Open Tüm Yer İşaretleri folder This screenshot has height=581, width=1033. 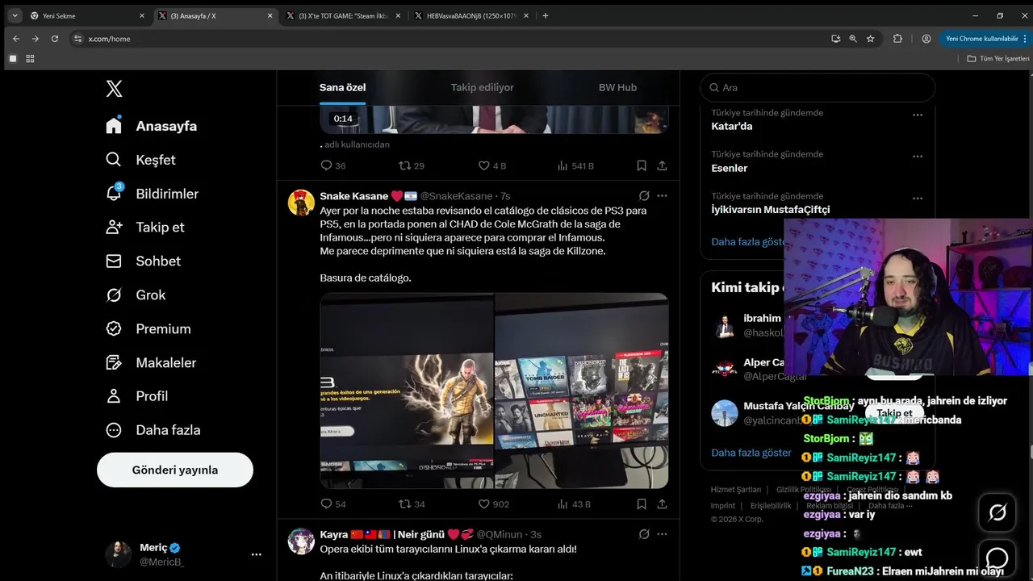[998, 59]
